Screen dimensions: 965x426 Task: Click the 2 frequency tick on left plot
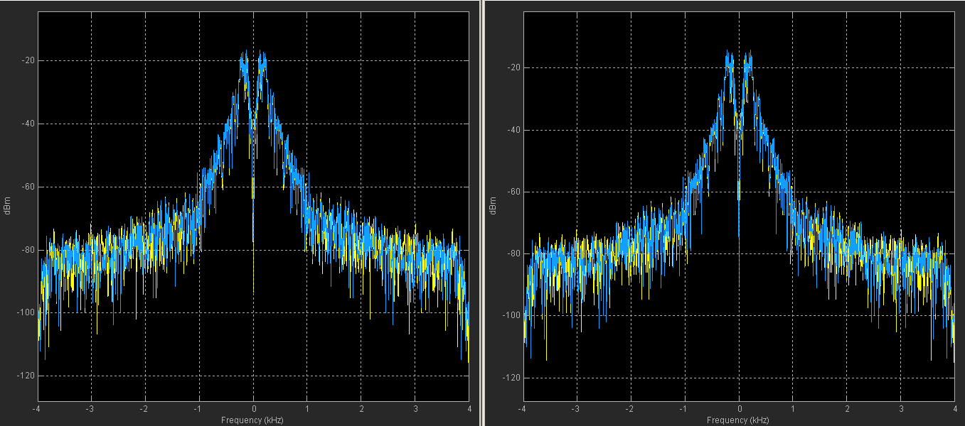361,409
